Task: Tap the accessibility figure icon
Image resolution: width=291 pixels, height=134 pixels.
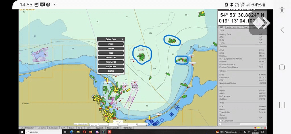Action: pyautogui.click(x=282, y=10)
